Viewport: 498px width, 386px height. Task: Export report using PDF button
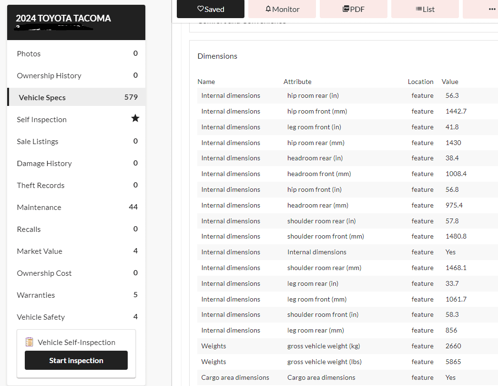tap(353, 9)
